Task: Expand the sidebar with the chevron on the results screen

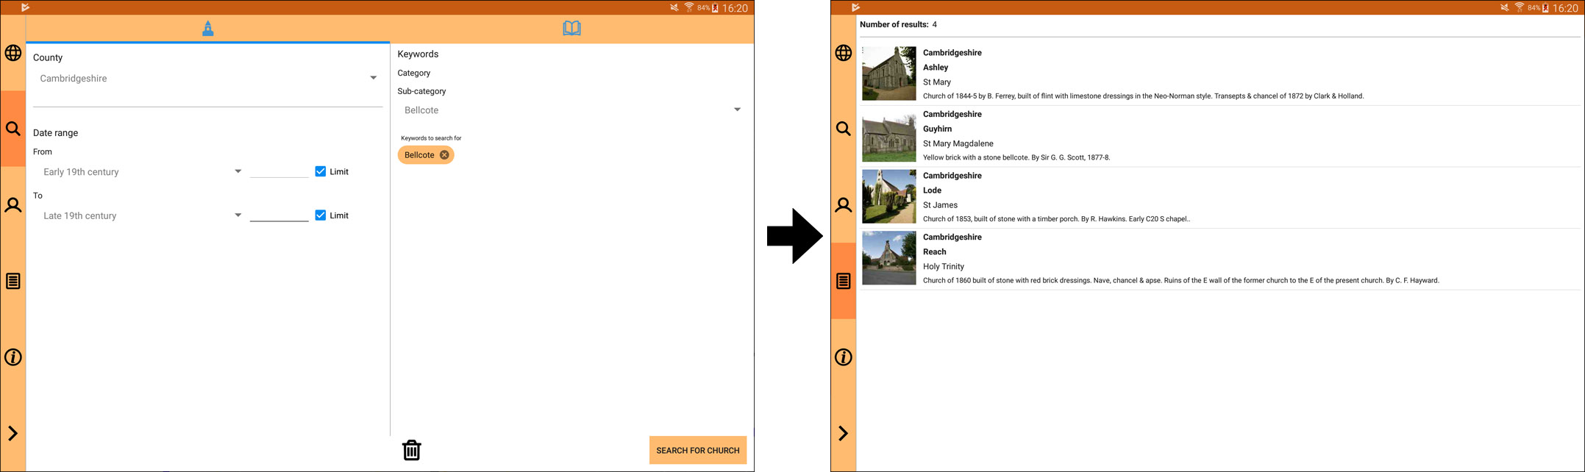Action: [x=844, y=434]
